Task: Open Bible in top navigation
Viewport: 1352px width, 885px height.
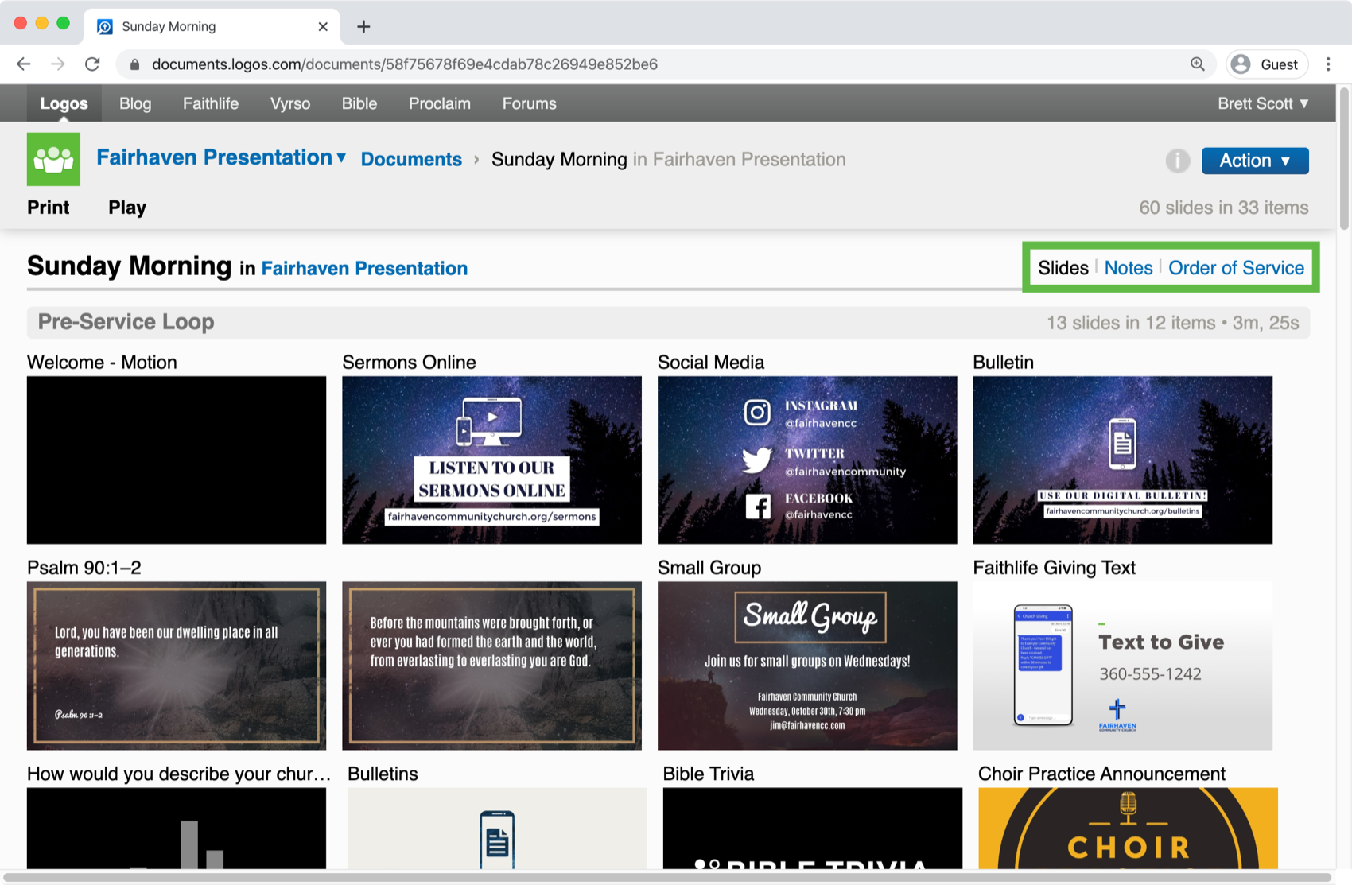Action: (x=359, y=103)
